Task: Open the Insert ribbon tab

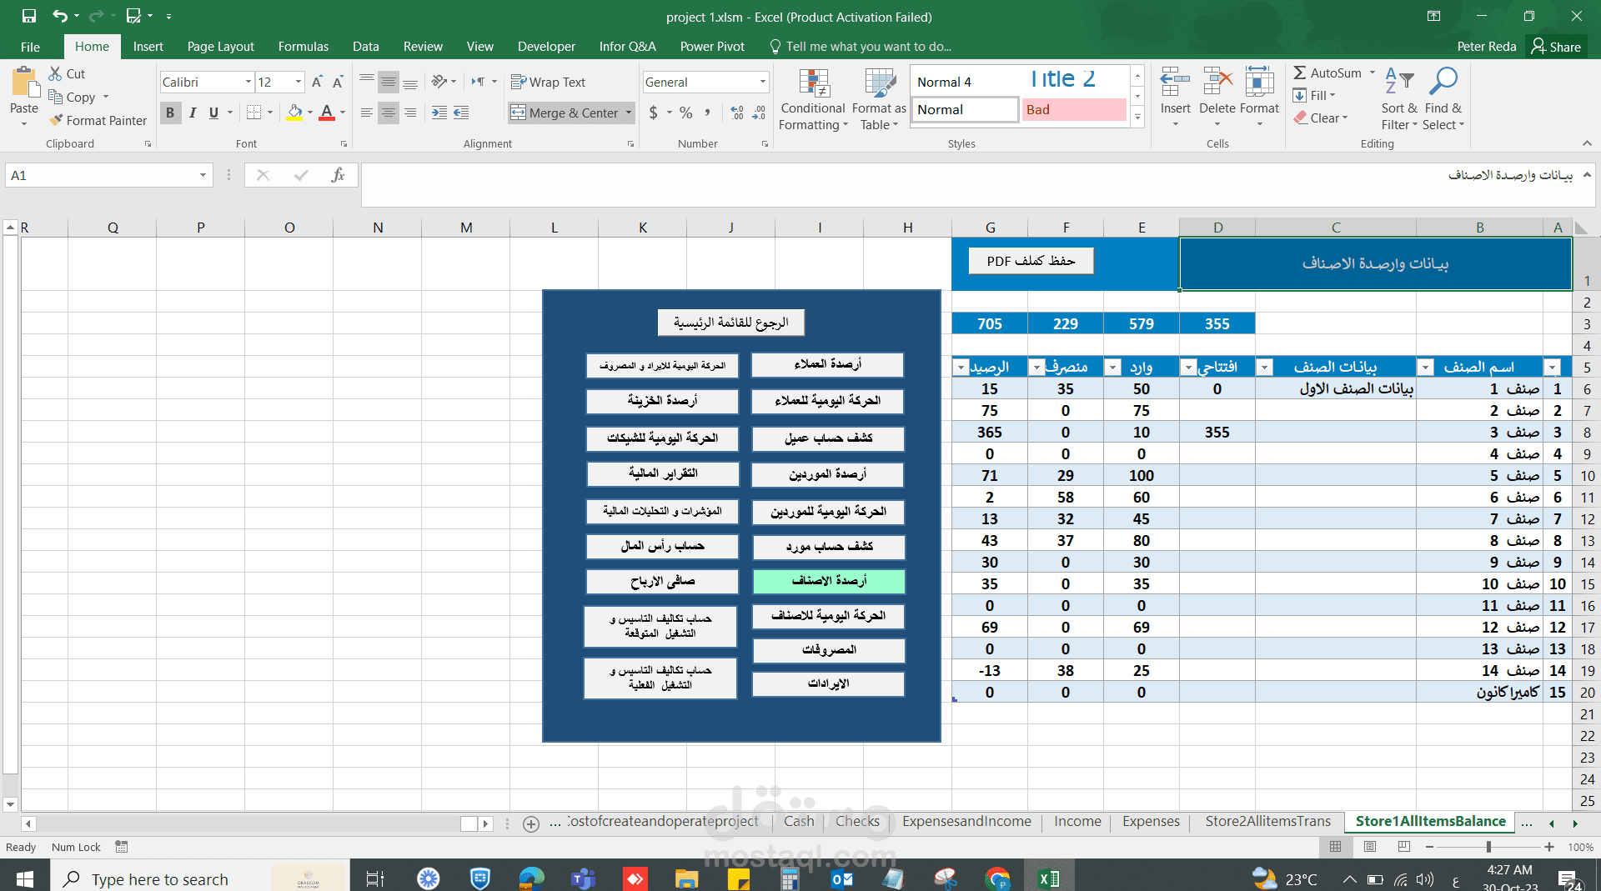Action: pos(148,47)
